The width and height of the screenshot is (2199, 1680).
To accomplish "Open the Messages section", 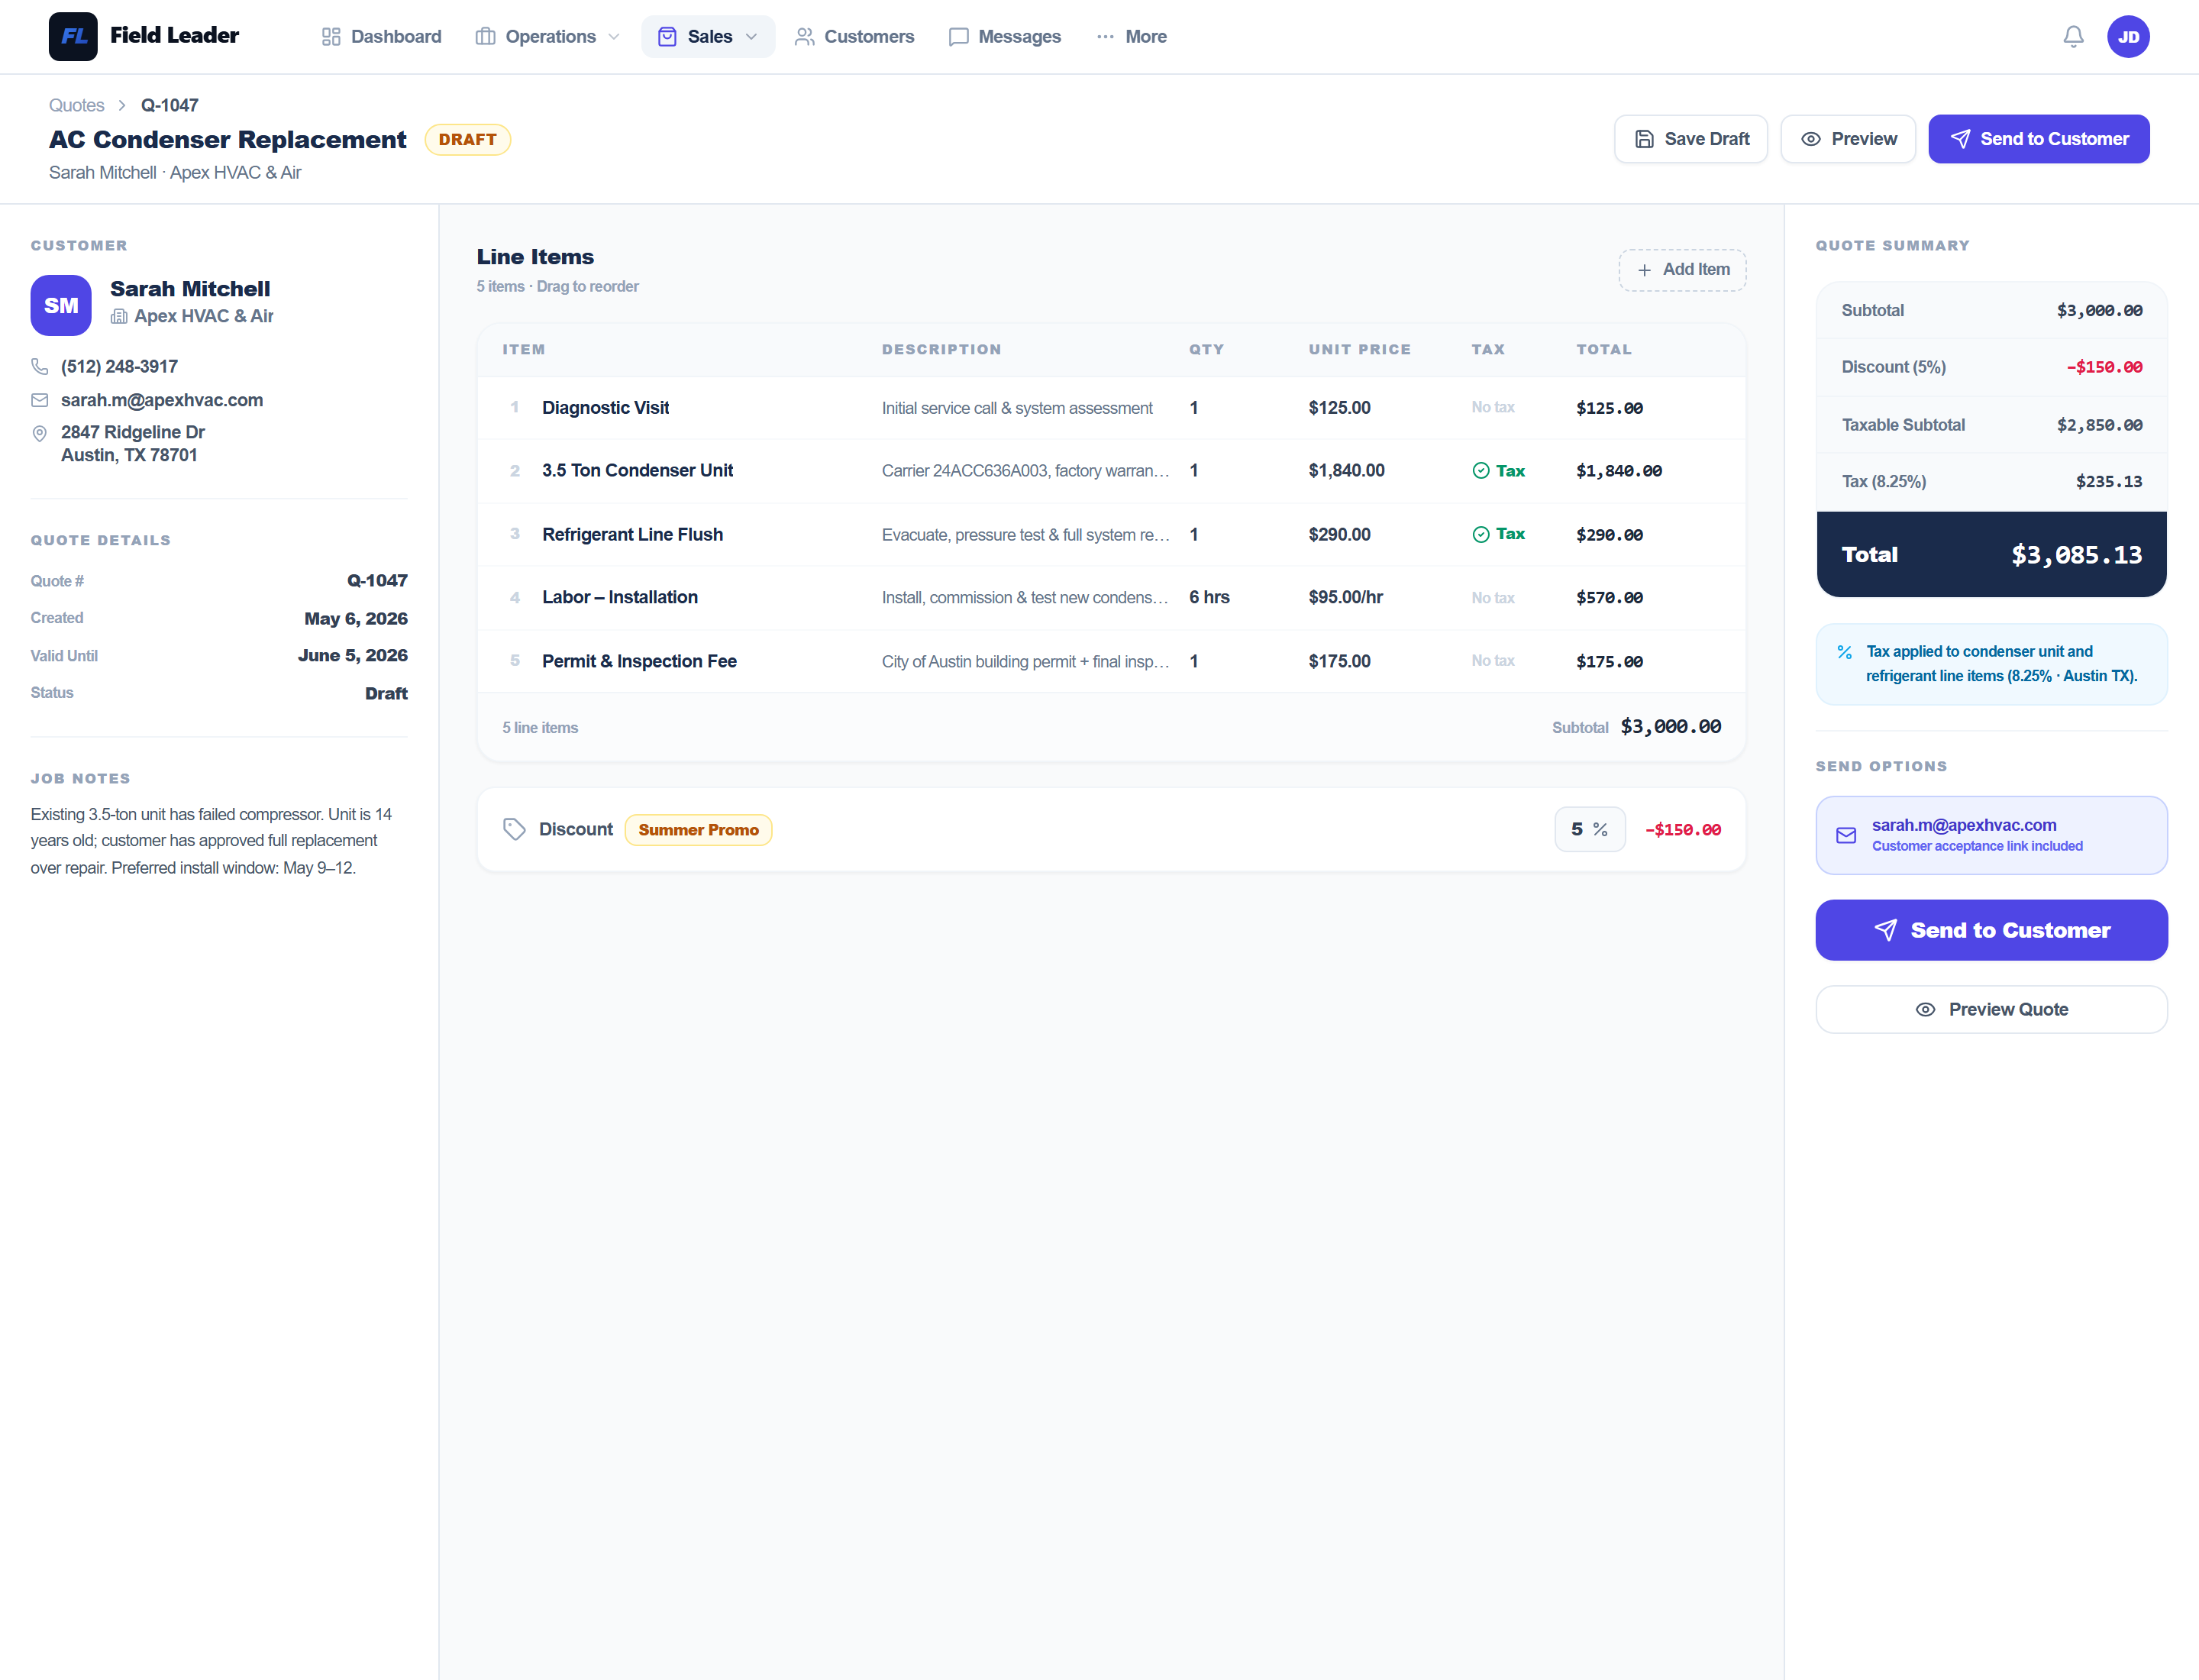I will click(x=1005, y=37).
